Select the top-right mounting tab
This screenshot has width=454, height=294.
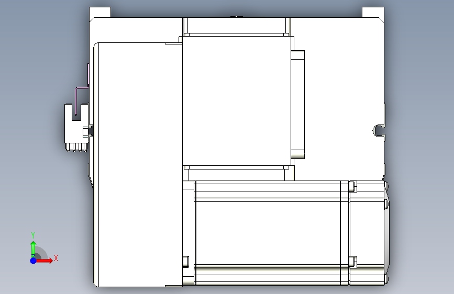(x=373, y=12)
